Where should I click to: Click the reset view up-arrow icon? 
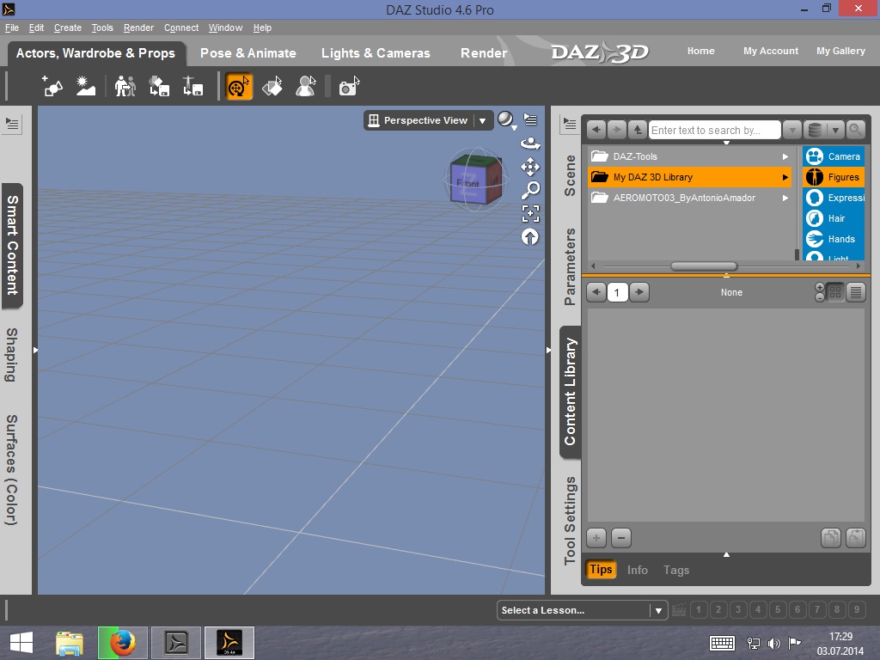(529, 237)
